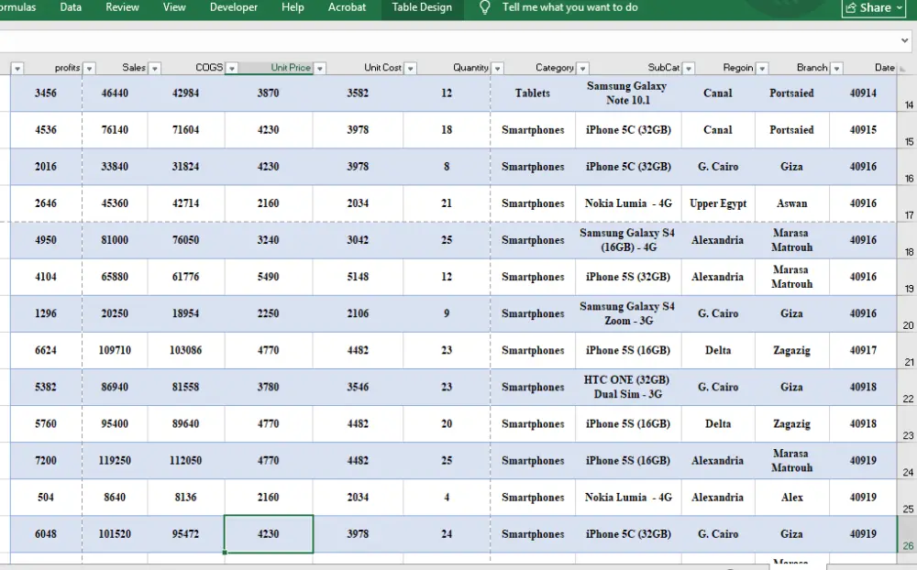Click Sales cell 109710
The height and width of the screenshot is (570, 917).
[x=115, y=350]
